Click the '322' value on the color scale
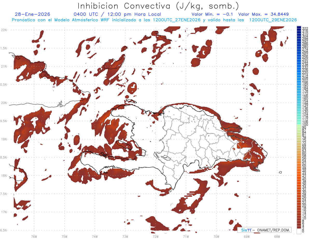The height and width of the screenshot is (240, 311). click(305, 28)
